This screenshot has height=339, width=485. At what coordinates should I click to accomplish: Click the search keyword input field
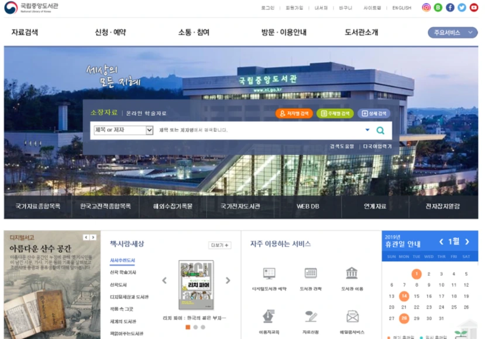coord(260,130)
